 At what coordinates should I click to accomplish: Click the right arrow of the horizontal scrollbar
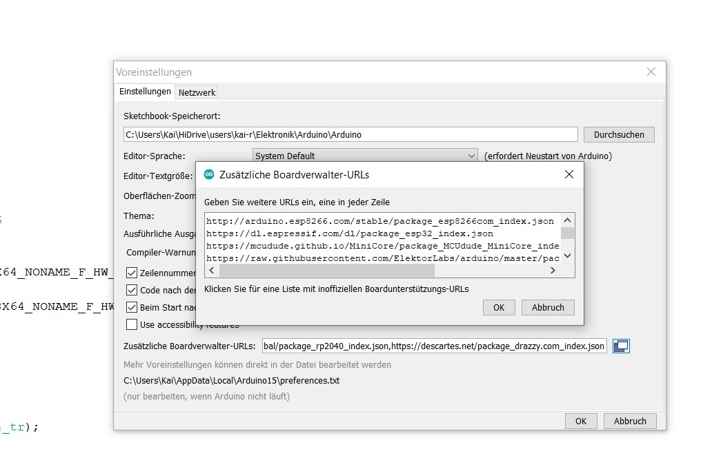(x=553, y=271)
